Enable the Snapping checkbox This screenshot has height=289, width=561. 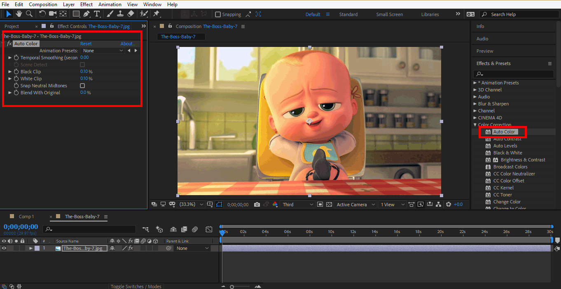click(218, 14)
